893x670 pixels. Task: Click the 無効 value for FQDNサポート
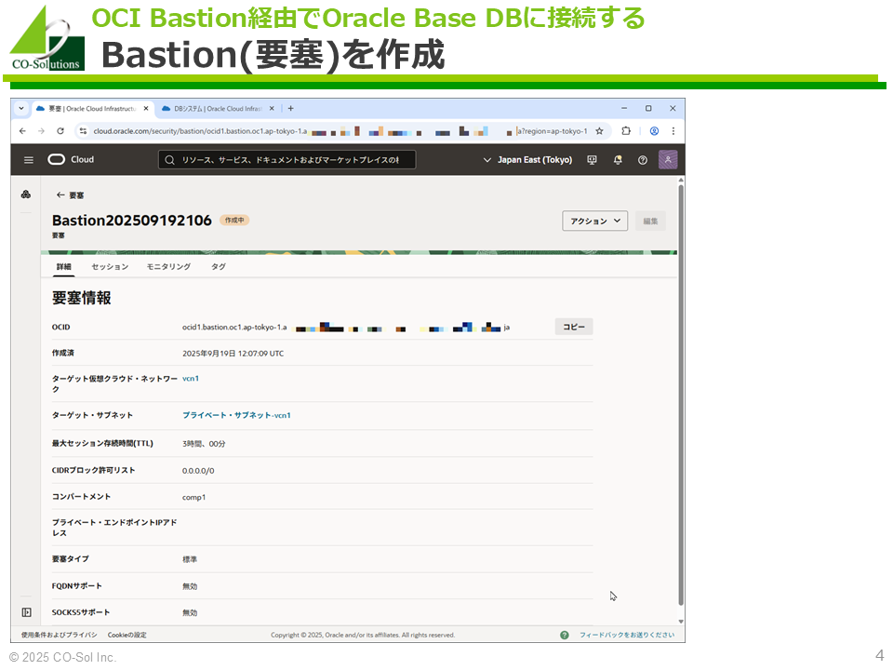[x=190, y=586]
